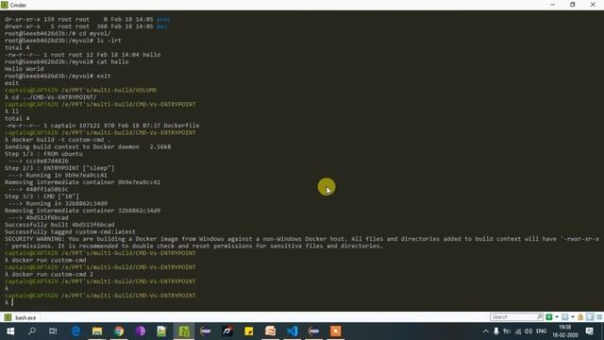Open Visual Studio Code from the taskbar

[292, 331]
